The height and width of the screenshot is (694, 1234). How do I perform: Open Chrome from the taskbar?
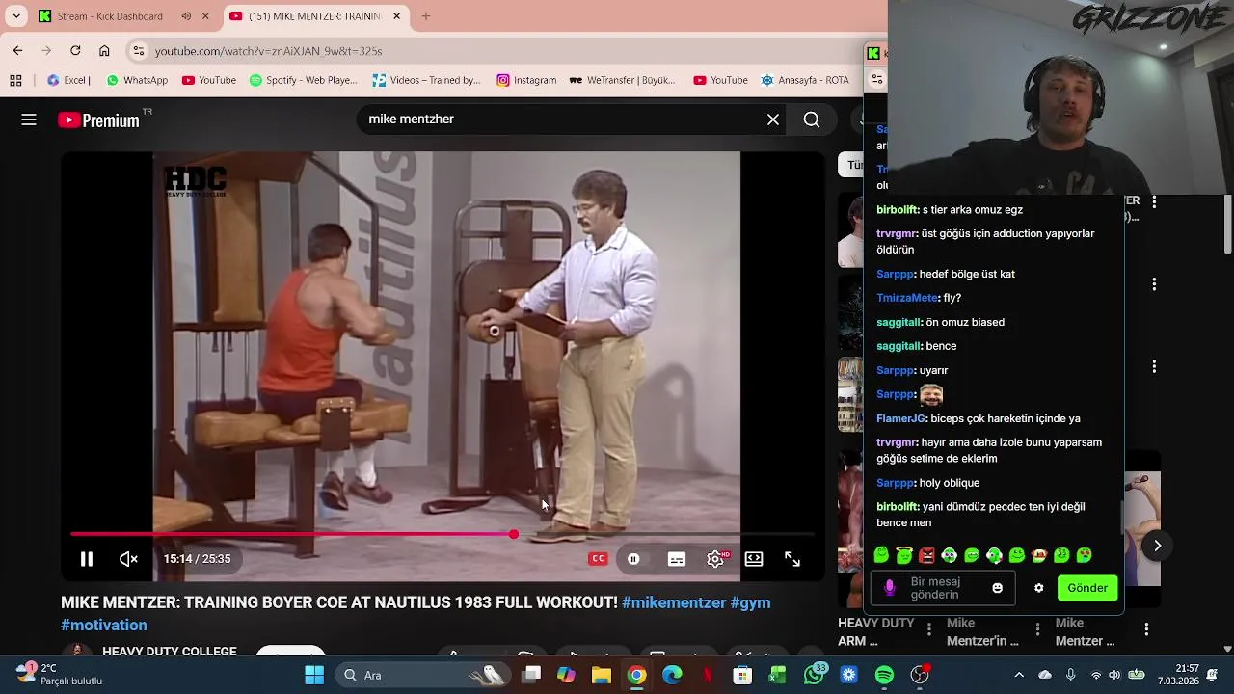coord(636,675)
